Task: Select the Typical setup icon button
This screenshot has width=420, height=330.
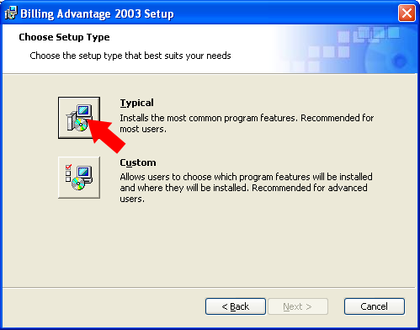Action: (79, 118)
